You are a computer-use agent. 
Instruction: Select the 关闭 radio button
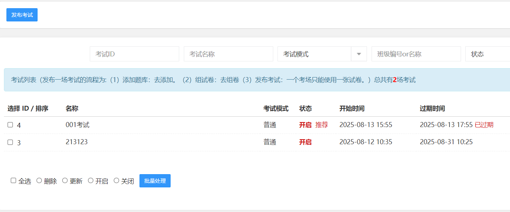[116, 181]
